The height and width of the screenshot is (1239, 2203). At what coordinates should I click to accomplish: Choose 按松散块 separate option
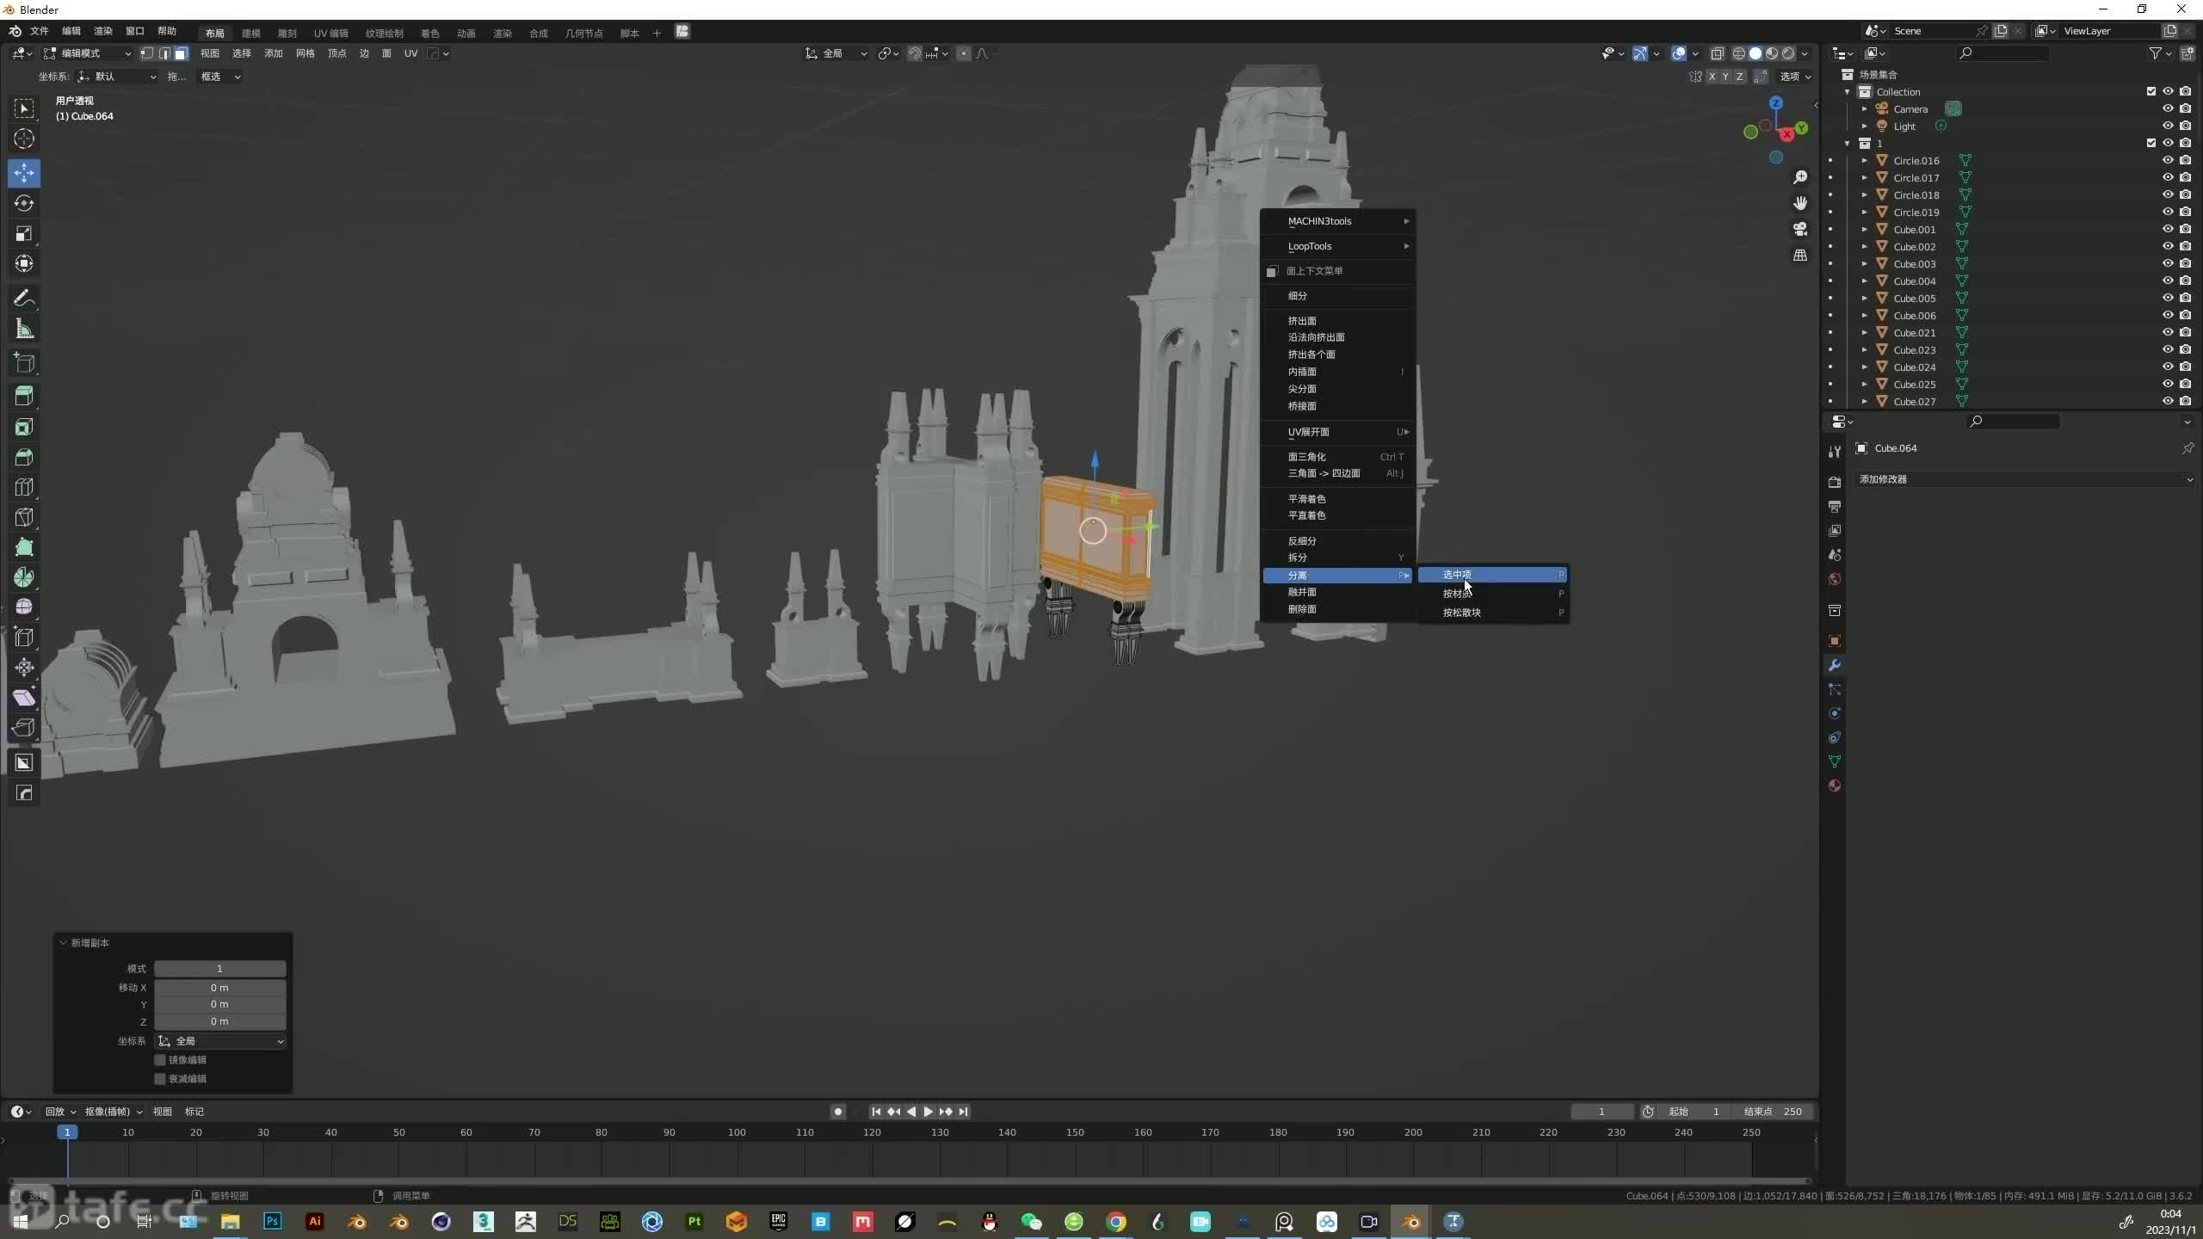coord(1492,613)
